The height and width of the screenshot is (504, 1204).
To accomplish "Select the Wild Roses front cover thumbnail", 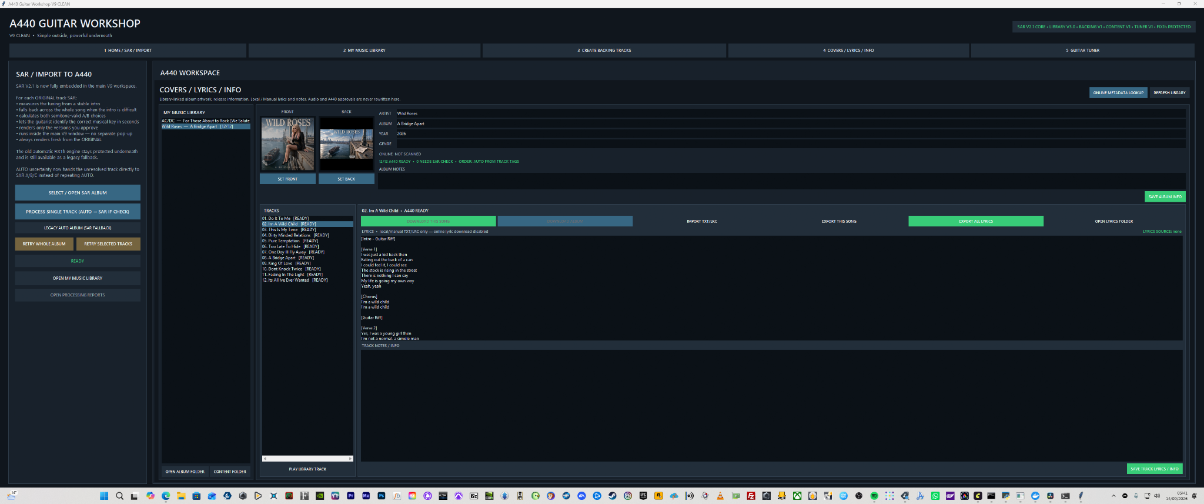I will pos(287,143).
